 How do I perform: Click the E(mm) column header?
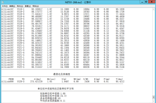(97, 79)
